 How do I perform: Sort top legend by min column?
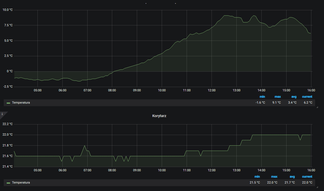[x=262, y=97]
